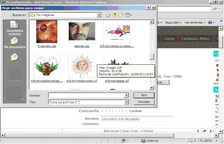
Task: Expand the Nombre filename dropdown
Action: click(126, 95)
